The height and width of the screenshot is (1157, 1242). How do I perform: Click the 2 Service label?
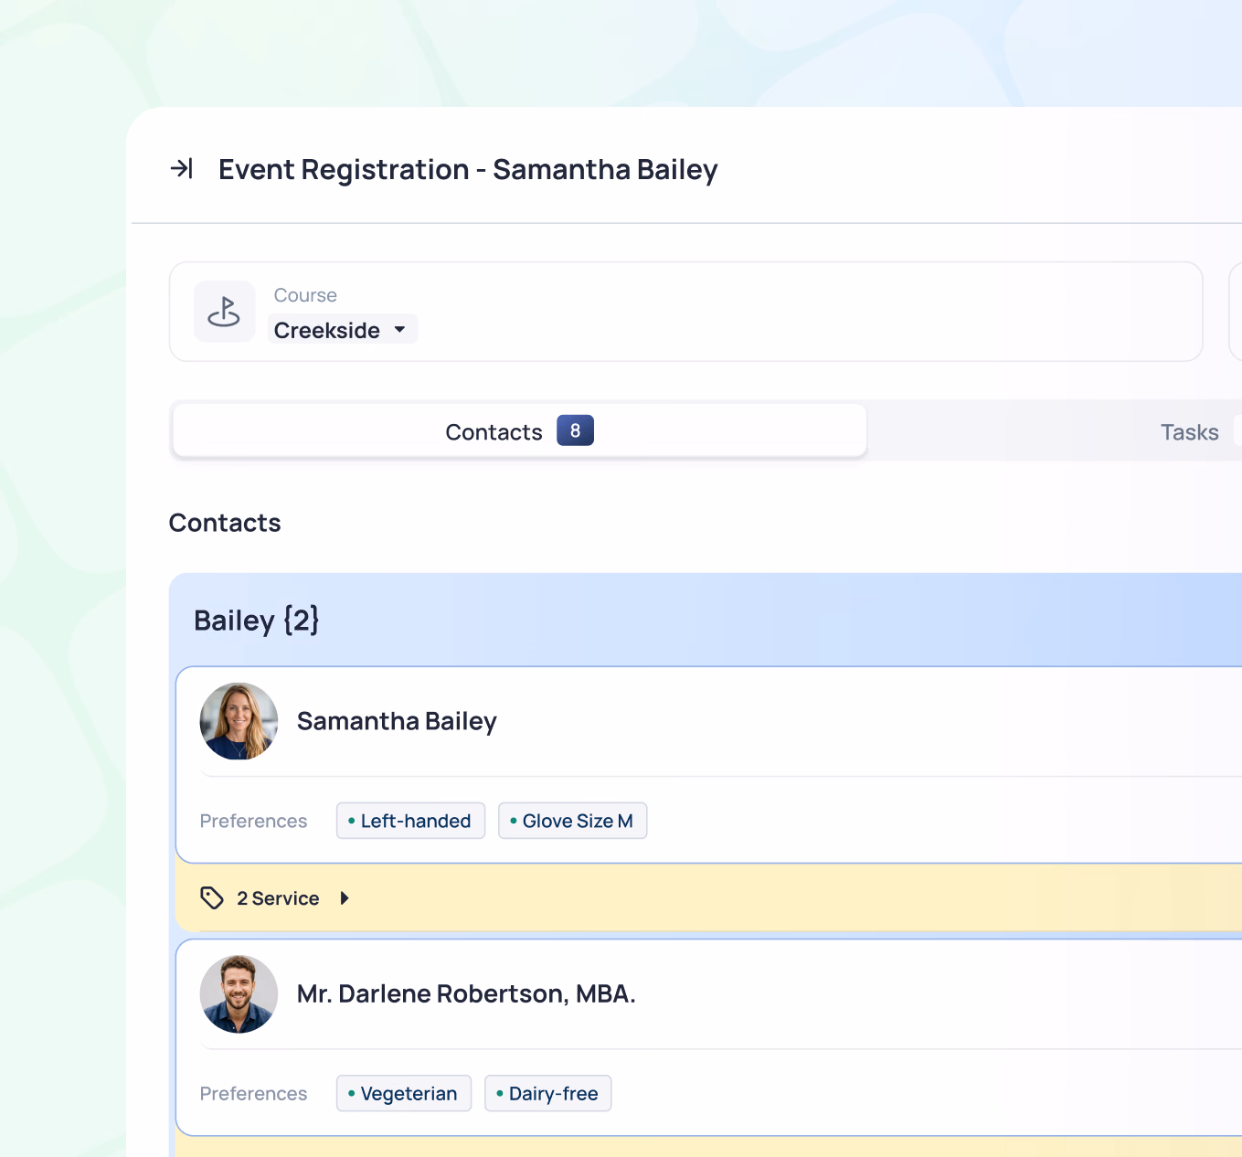(278, 898)
